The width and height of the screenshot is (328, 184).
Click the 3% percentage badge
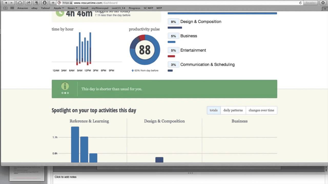(x=173, y=65)
